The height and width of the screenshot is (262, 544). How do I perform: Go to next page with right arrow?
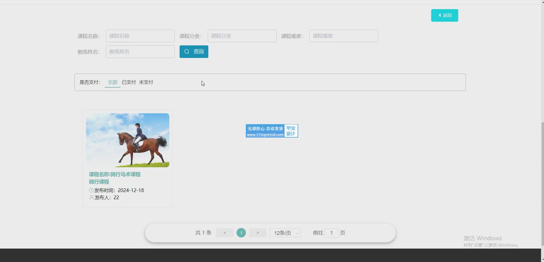pos(257,233)
